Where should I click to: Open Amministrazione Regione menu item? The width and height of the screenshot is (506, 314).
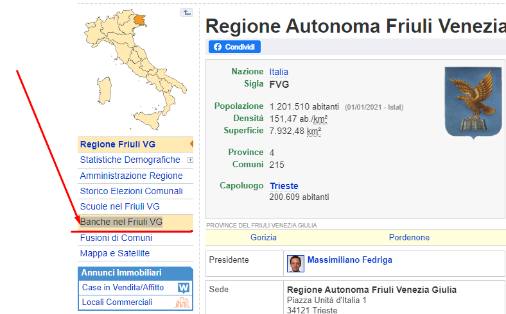[x=131, y=176]
